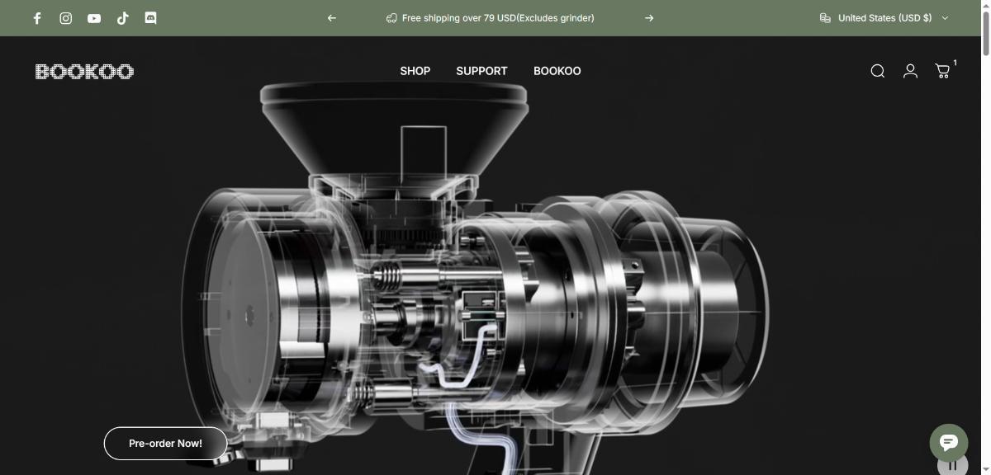
Task: View the shopping cart with 1 item
Action: coord(942,71)
